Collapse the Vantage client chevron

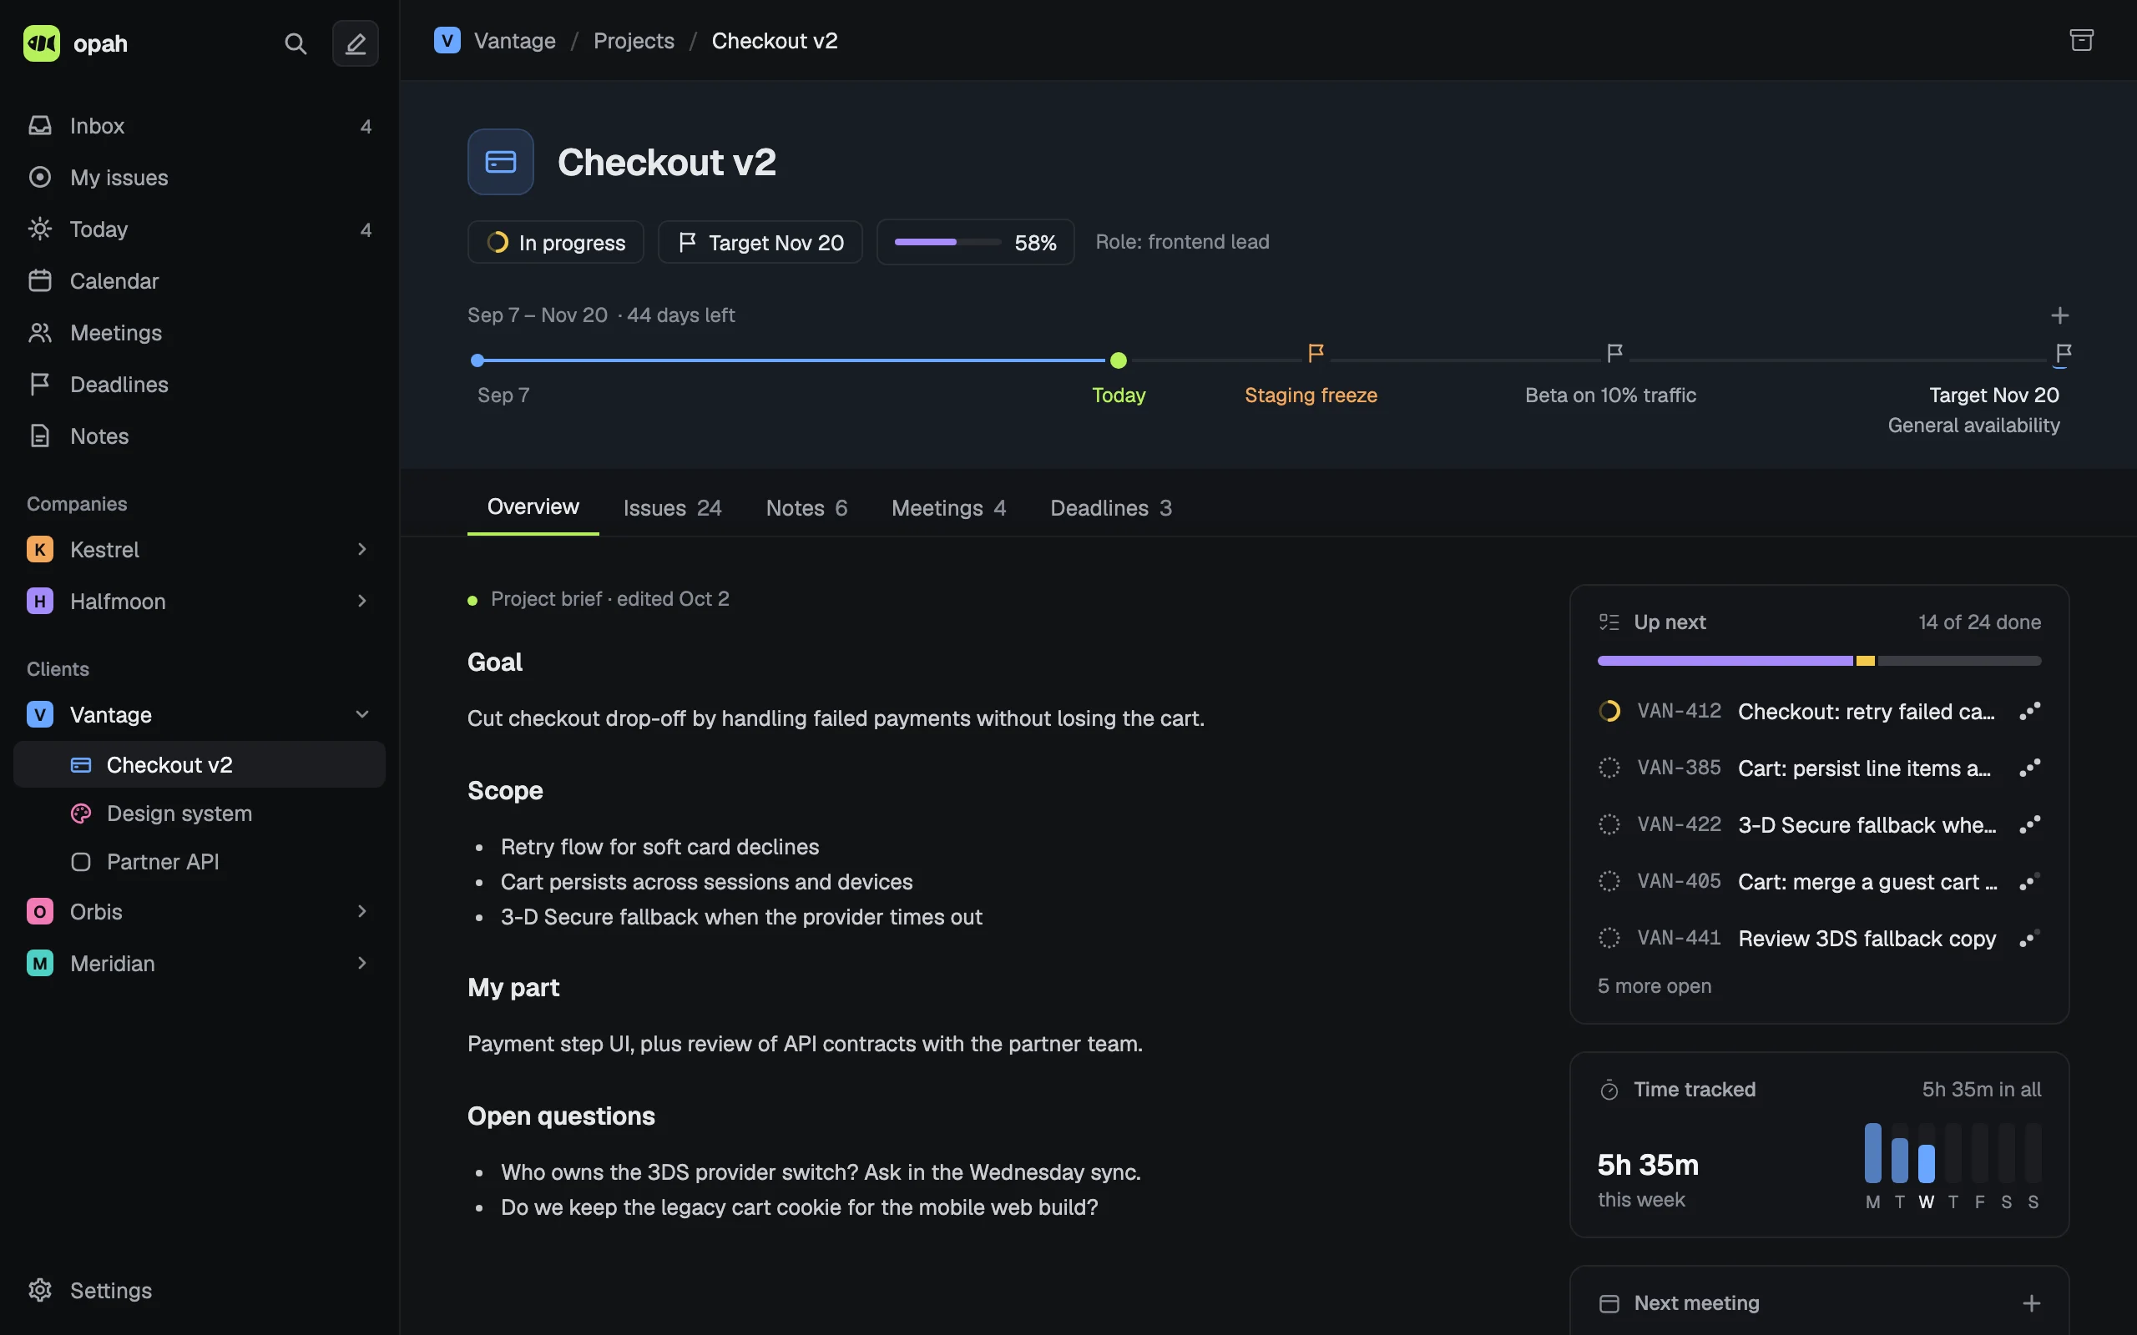(361, 714)
